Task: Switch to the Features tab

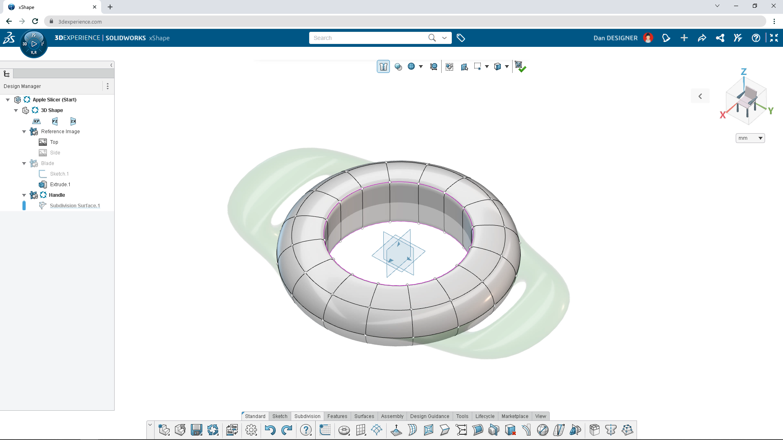Action: pos(337,416)
